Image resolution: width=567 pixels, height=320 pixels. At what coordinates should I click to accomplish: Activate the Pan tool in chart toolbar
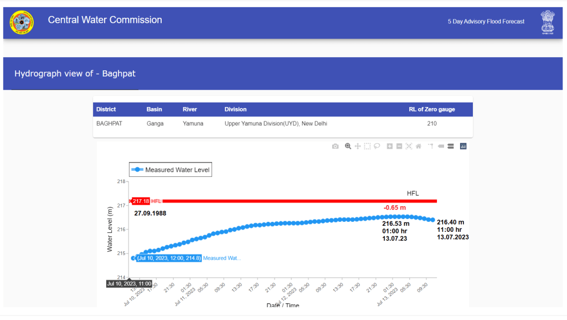[358, 146]
